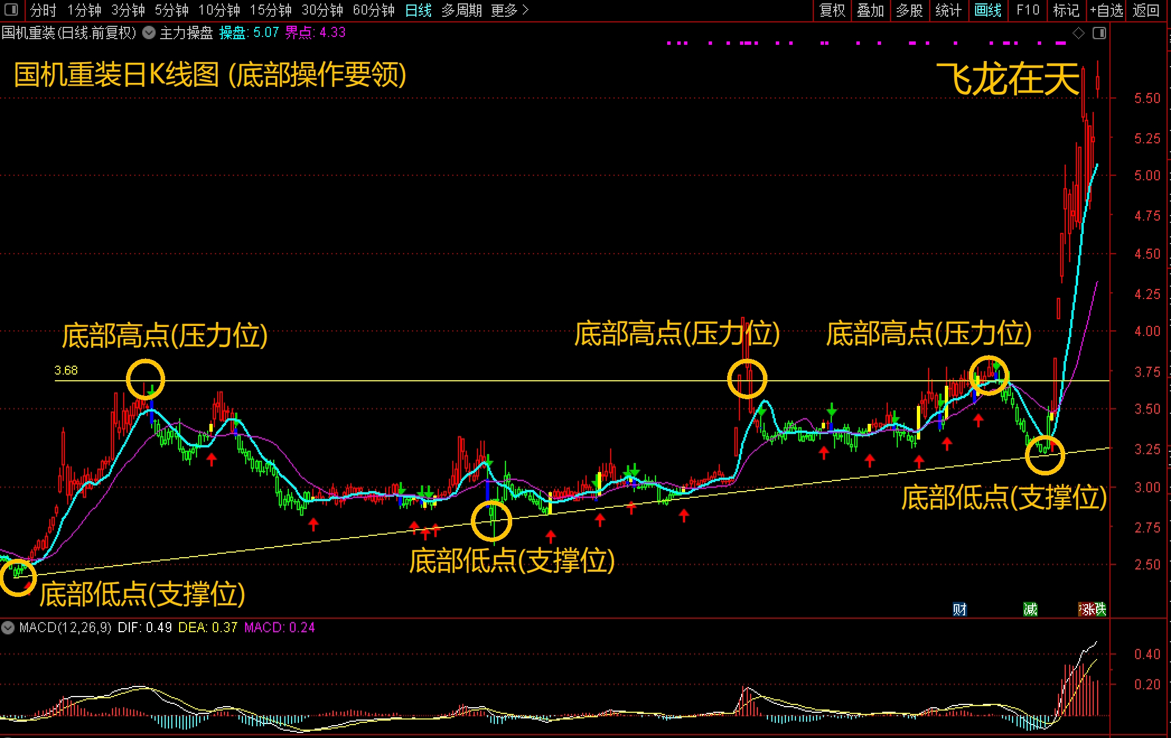Click the 标记 mark button
Image resolution: width=1171 pixels, height=738 pixels.
pos(1066,10)
